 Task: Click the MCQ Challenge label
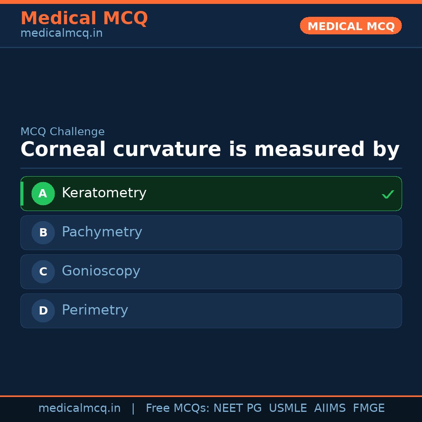pyautogui.click(x=63, y=132)
